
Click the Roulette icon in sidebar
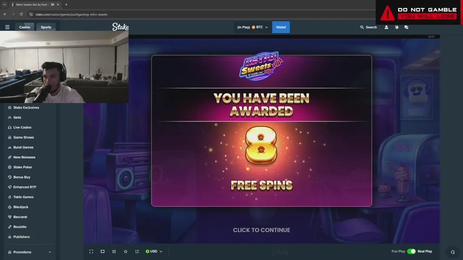click(x=10, y=227)
